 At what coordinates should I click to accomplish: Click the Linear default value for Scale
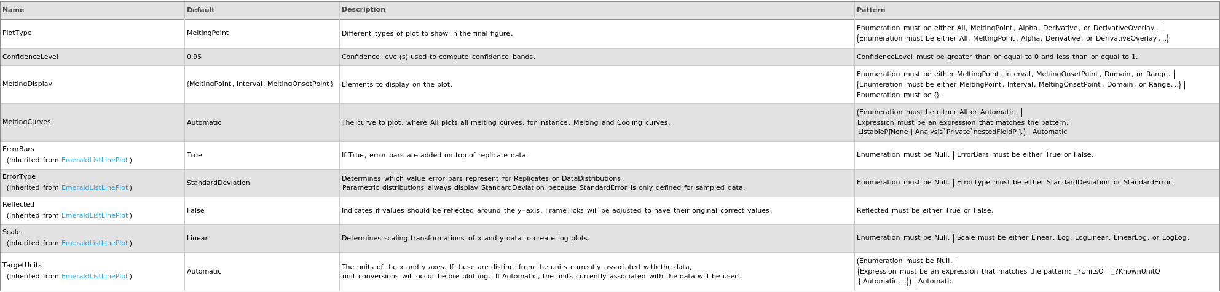197,239
